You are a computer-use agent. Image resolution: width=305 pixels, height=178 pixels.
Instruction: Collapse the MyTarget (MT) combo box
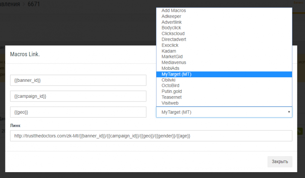tap(224, 112)
